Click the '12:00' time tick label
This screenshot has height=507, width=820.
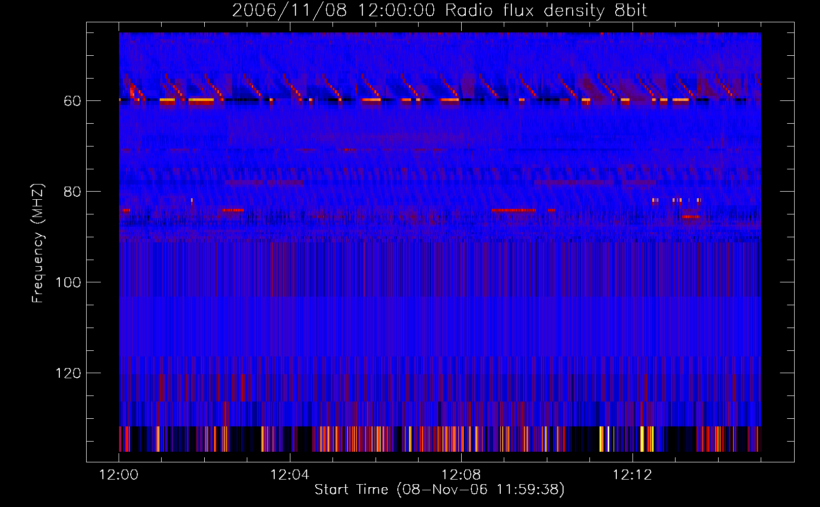click(119, 475)
